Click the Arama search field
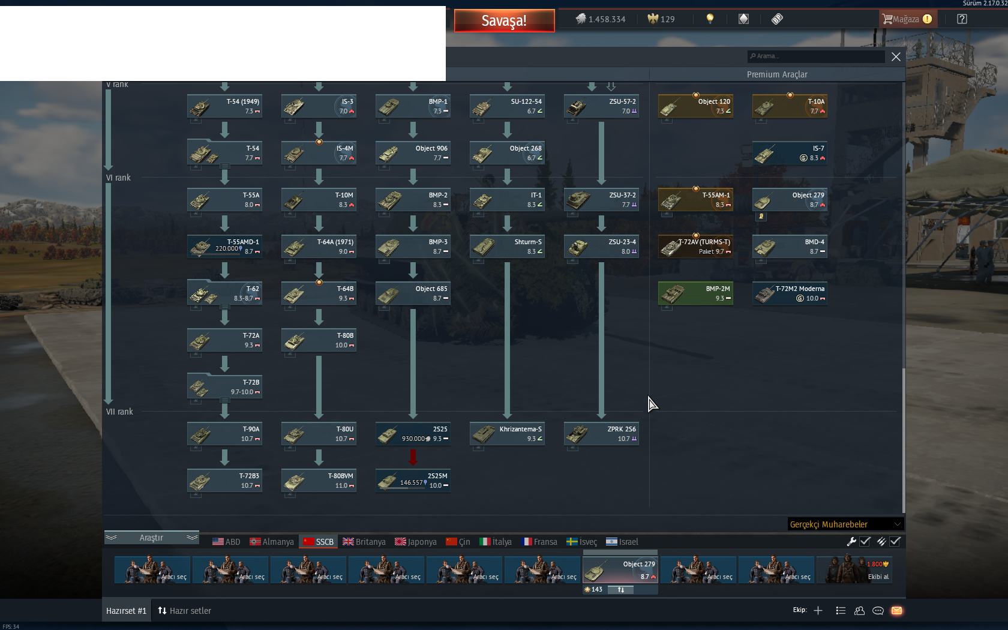This screenshot has height=630, width=1008. click(815, 56)
